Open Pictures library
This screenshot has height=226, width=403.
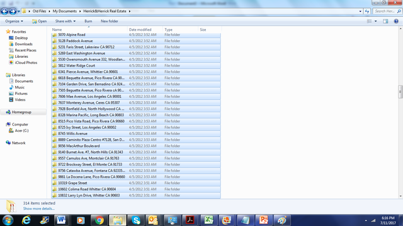[x=21, y=94]
